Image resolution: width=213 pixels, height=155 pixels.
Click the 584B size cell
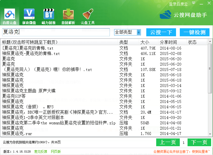145,123
